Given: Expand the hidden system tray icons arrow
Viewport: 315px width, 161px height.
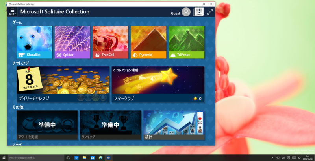Looking at the screenshot, I should point(272,158).
